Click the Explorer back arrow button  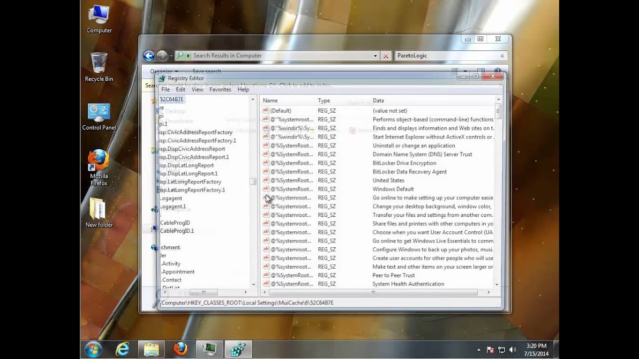[148, 56]
